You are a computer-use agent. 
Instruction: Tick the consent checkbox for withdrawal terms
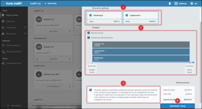[91, 90]
